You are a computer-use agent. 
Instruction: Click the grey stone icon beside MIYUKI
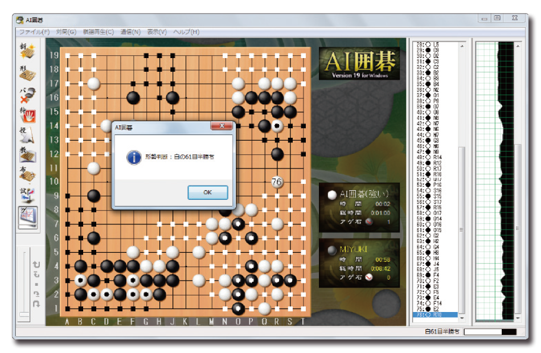(x=332, y=250)
